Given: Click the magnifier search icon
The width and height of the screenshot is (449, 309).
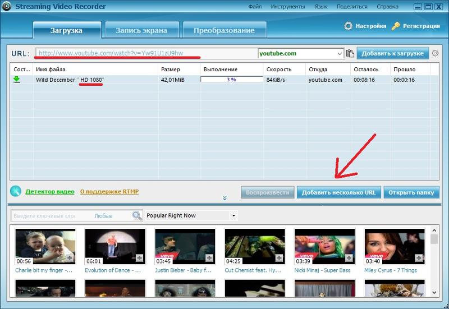Looking at the screenshot, I should coord(137,216).
